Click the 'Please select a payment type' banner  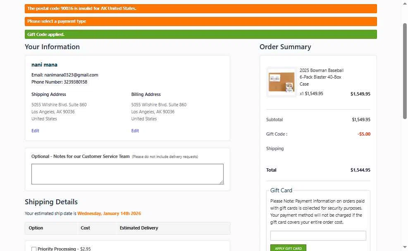(200, 22)
